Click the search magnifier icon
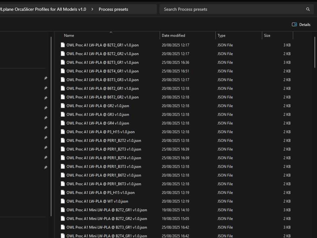Image resolution: width=317 pixels, height=238 pixels. (308, 9)
